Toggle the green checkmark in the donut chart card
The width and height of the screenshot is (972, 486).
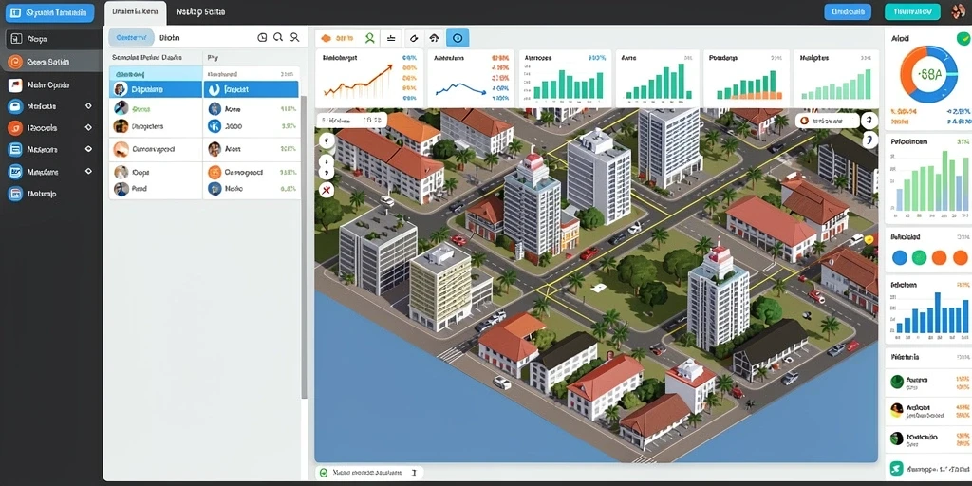point(963,38)
